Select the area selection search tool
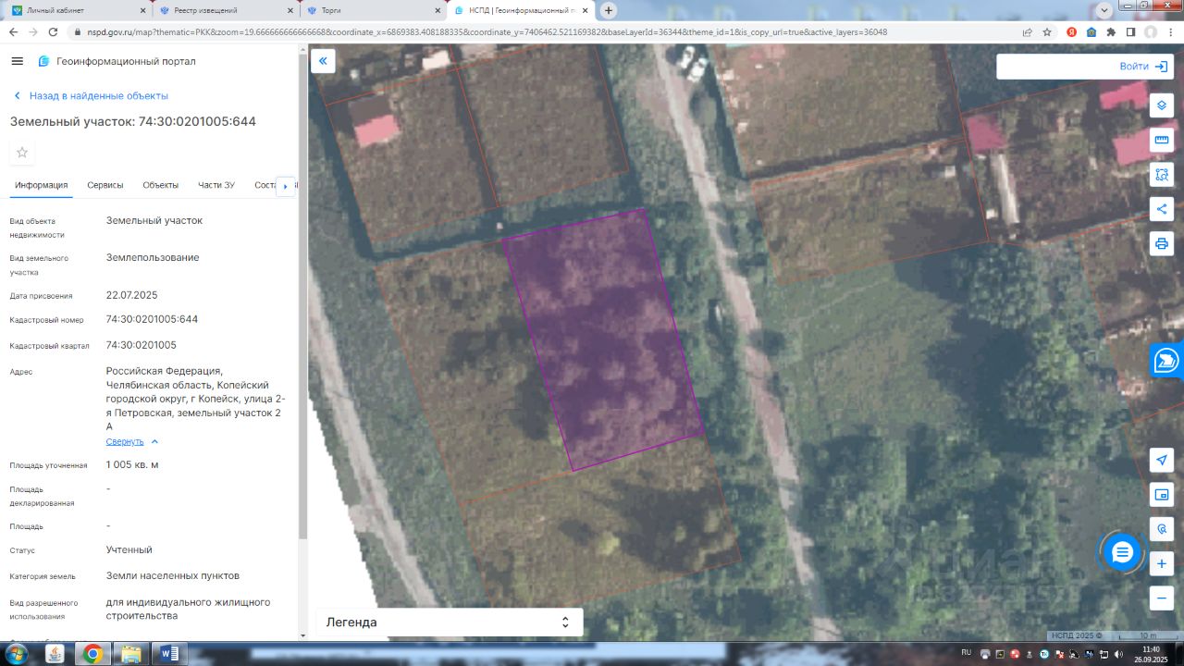Image resolution: width=1184 pixels, height=666 pixels. (x=1162, y=174)
